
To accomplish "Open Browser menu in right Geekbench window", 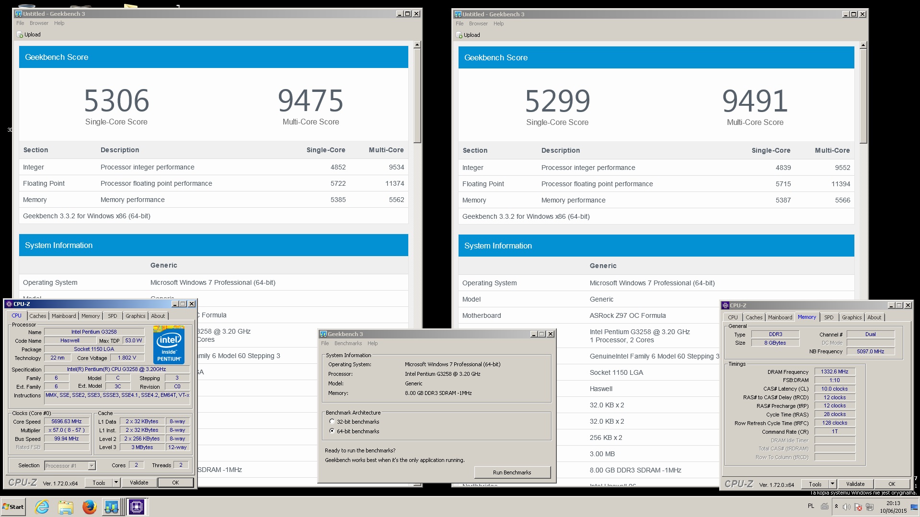I will click(478, 23).
